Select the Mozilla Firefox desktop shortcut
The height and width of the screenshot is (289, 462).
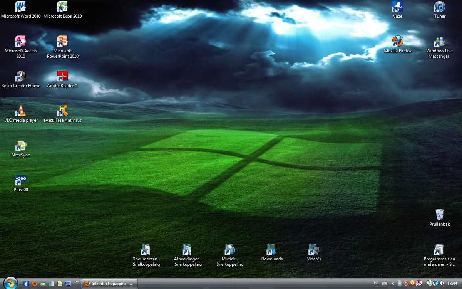(x=398, y=42)
